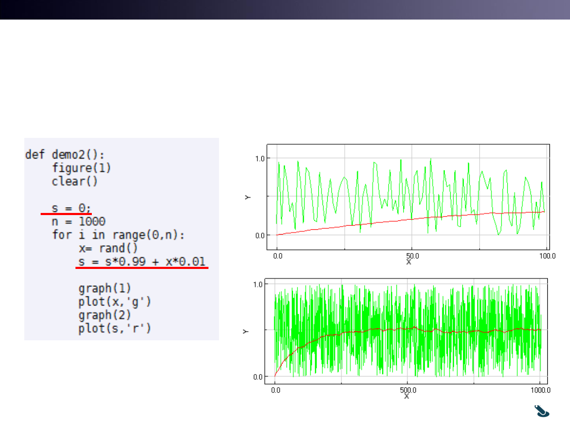Image resolution: width=570 pixels, height=428 pixels.
Task: Click the 'figure(1)' code line
Action: [81, 168]
